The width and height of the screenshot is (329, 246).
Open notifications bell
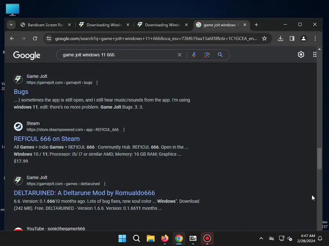coord(320,238)
